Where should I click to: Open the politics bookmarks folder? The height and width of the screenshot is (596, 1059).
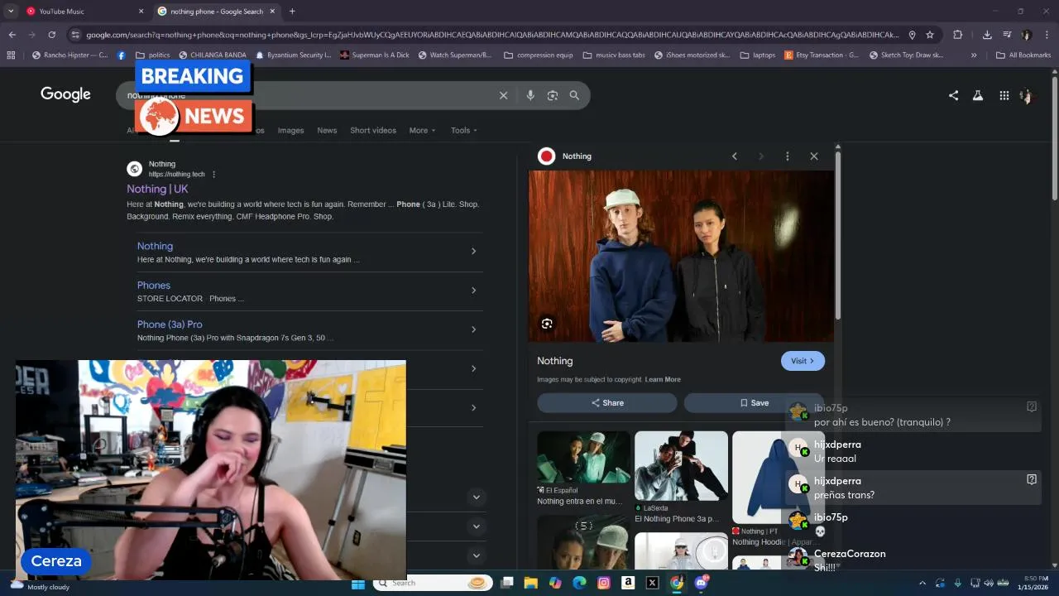click(152, 55)
